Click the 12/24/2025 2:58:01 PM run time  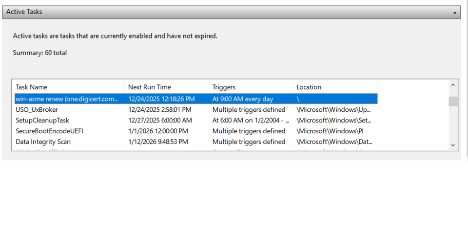pos(159,109)
